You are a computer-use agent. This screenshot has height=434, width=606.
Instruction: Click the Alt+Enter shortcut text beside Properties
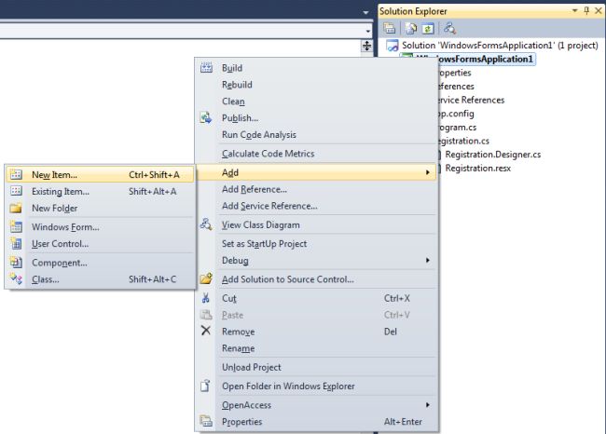[x=403, y=422]
